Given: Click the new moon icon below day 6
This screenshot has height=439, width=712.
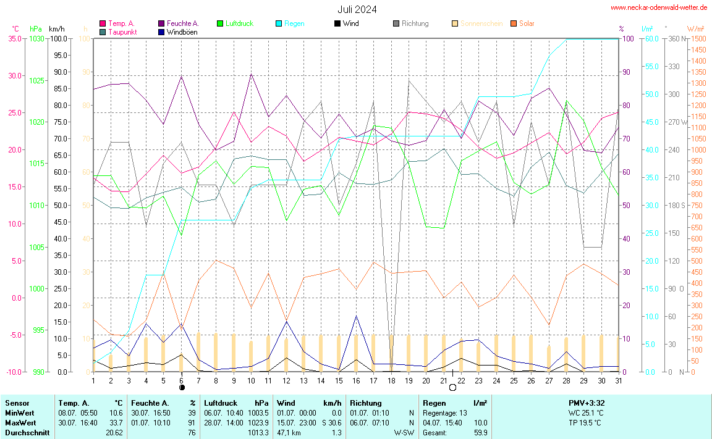Looking at the screenshot, I should click(182, 388).
